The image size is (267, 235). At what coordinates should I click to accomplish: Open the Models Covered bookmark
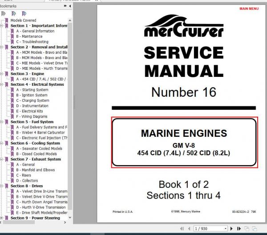(23, 20)
